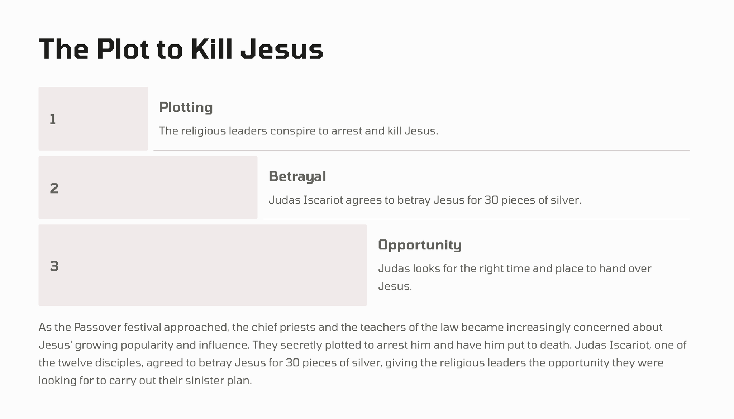Viewport: 734px width, 419px height.
Task: Select the Betrayal step's description sentence
Action: (425, 200)
